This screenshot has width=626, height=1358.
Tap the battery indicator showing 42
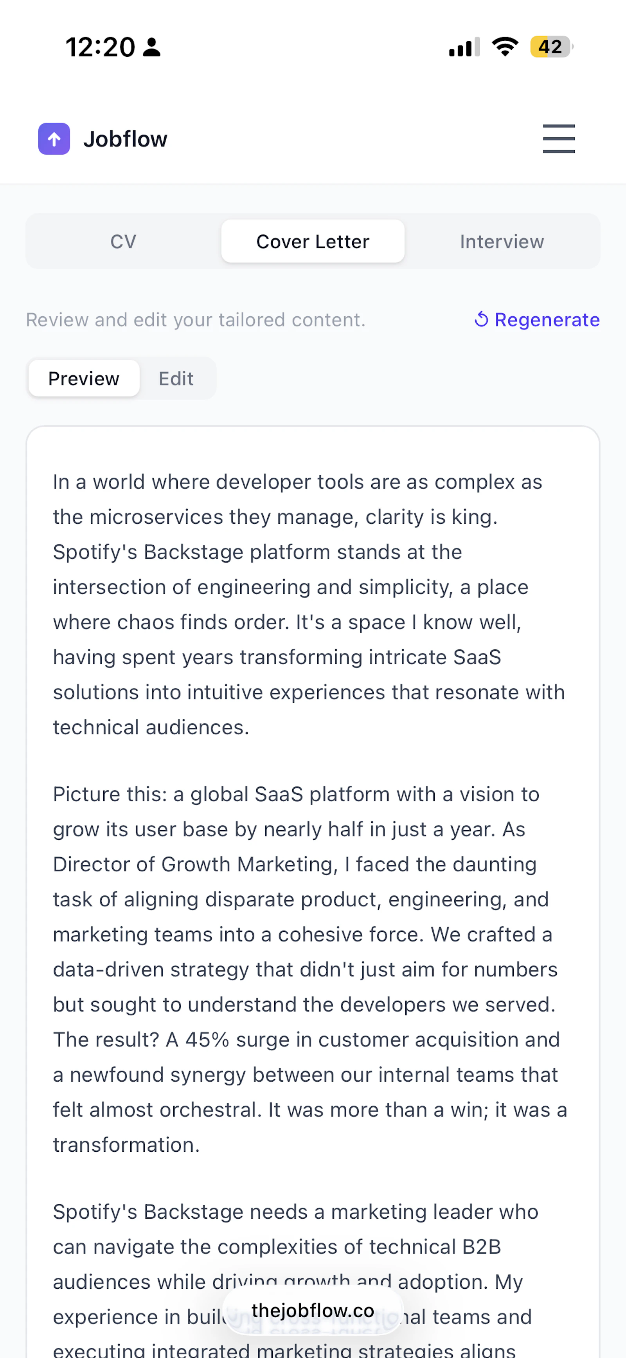552,47
